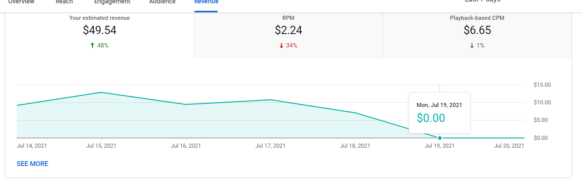Image resolution: width=582 pixels, height=181 pixels.
Task: Click the Jul 20, 2021 axis label
Action: [x=509, y=146]
